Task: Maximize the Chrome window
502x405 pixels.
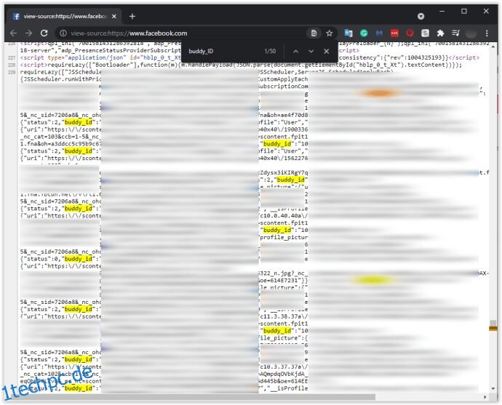Action: (x=464, y=11)
